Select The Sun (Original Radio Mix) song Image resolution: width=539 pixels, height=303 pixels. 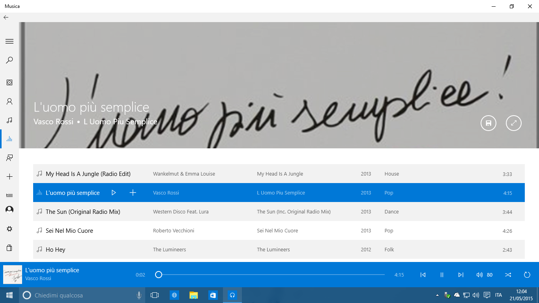click(x=83, y=211)
